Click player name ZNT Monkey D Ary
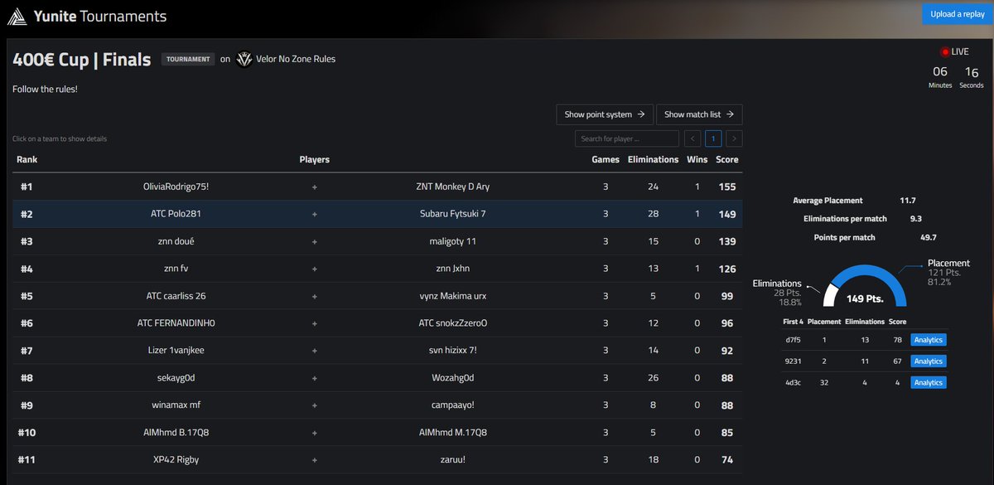The height and width of the screenshot is (485, 994). pyautogui.click(x=452, y=187)
